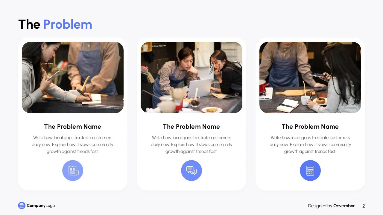The image size is (383, 215).
Task: Select the first card's The Problem Name heading
Action: (x=73, y=127)
